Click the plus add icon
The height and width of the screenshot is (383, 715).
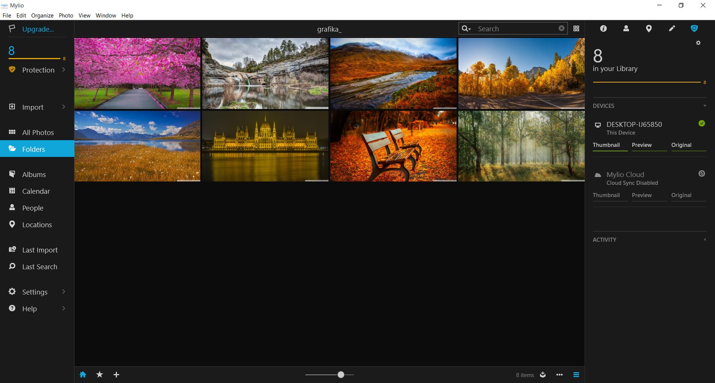tap(116, 375)
